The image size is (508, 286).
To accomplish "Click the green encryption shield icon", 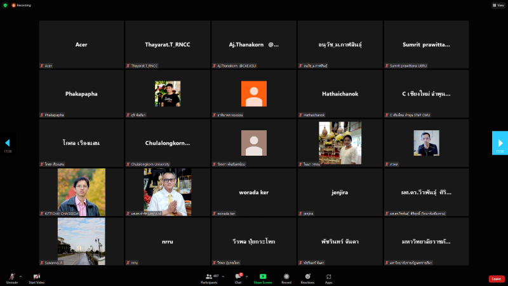I will pos(5,4).
